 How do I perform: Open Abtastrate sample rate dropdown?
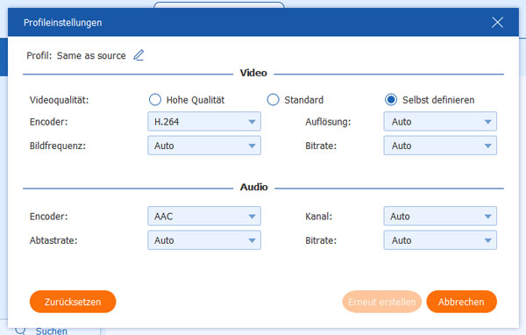[204, 240]
